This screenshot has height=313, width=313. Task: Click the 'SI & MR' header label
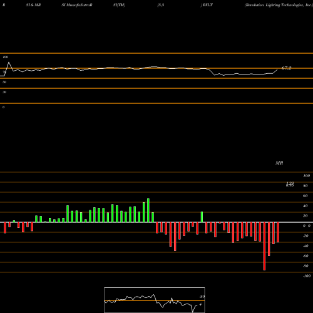(33, 5)
